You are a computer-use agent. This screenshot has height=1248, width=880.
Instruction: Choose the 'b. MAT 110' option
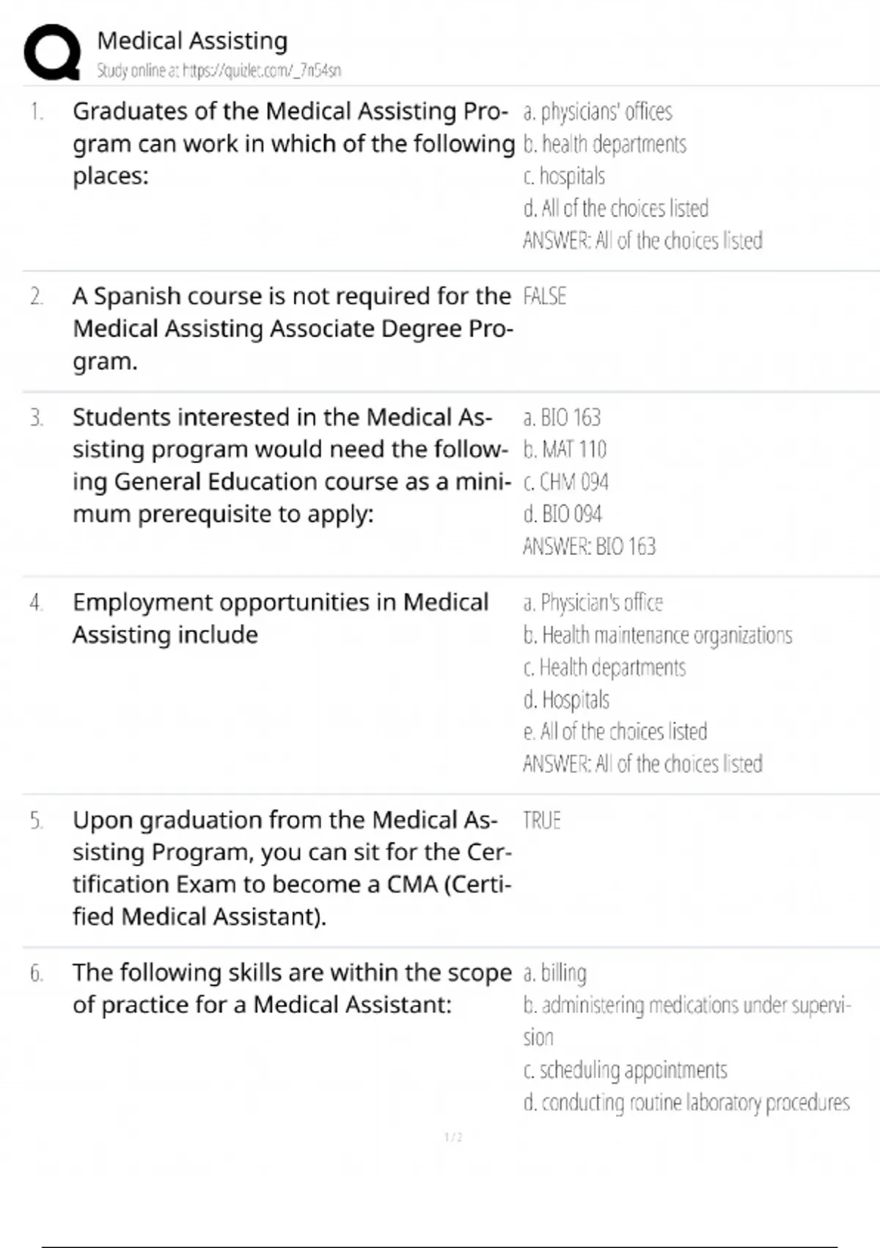coord(565,449)
